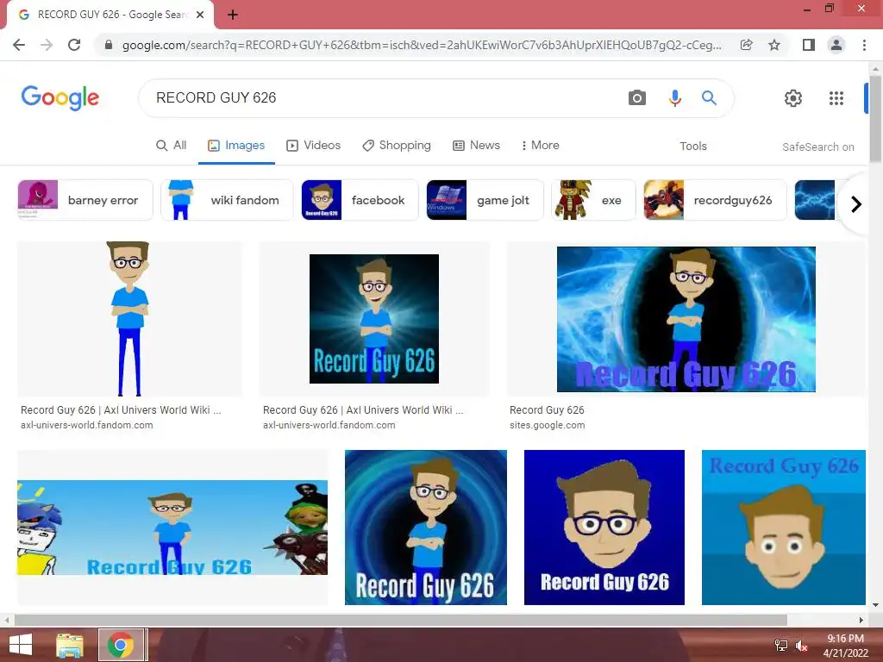Click the forward navigation arrow
The width and height of the screenshot is (883, 662).
[x=47, y=45]
